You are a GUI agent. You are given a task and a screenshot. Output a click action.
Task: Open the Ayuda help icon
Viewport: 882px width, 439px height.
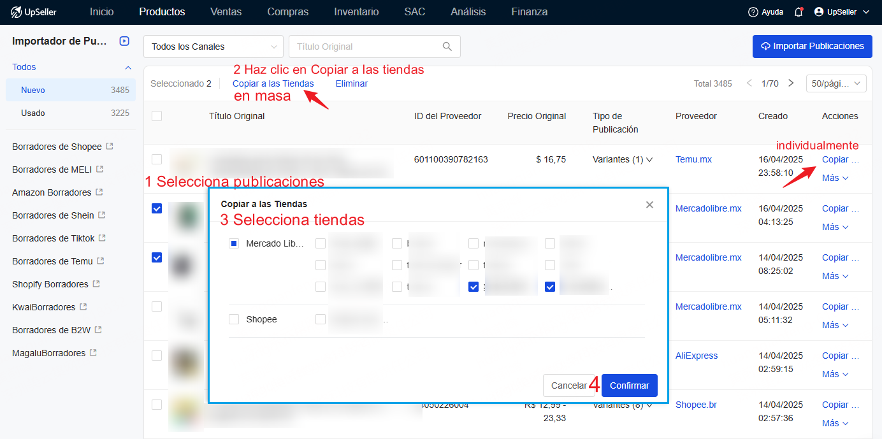(x=753, y=12)
